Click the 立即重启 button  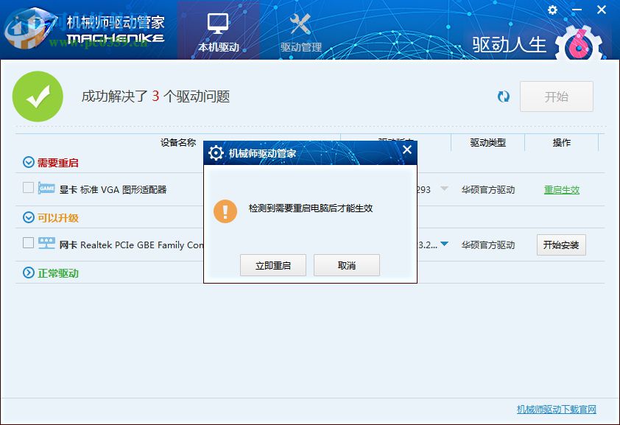[x=273, y=265]
